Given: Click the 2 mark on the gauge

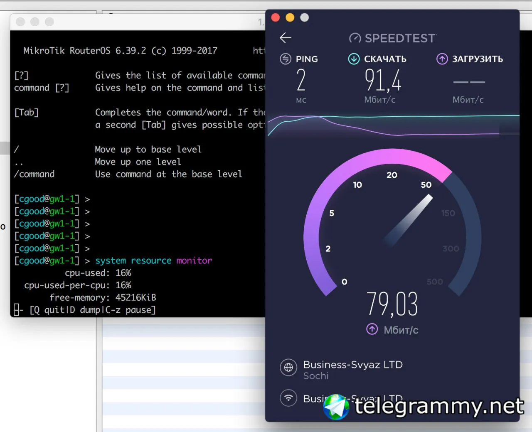Looking at the screenshot, I should [x=328, y=248].
